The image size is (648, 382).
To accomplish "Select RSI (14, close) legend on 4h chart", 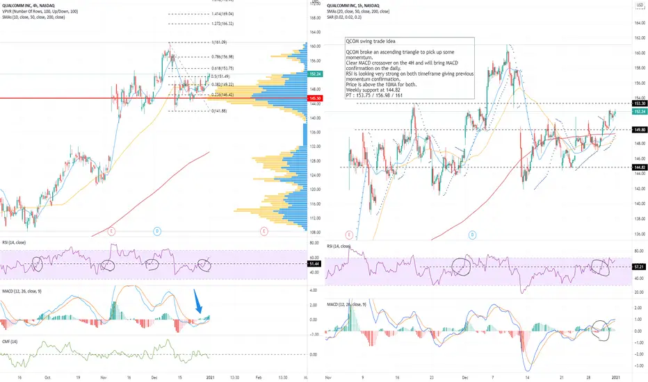I will tap(14, 242).
